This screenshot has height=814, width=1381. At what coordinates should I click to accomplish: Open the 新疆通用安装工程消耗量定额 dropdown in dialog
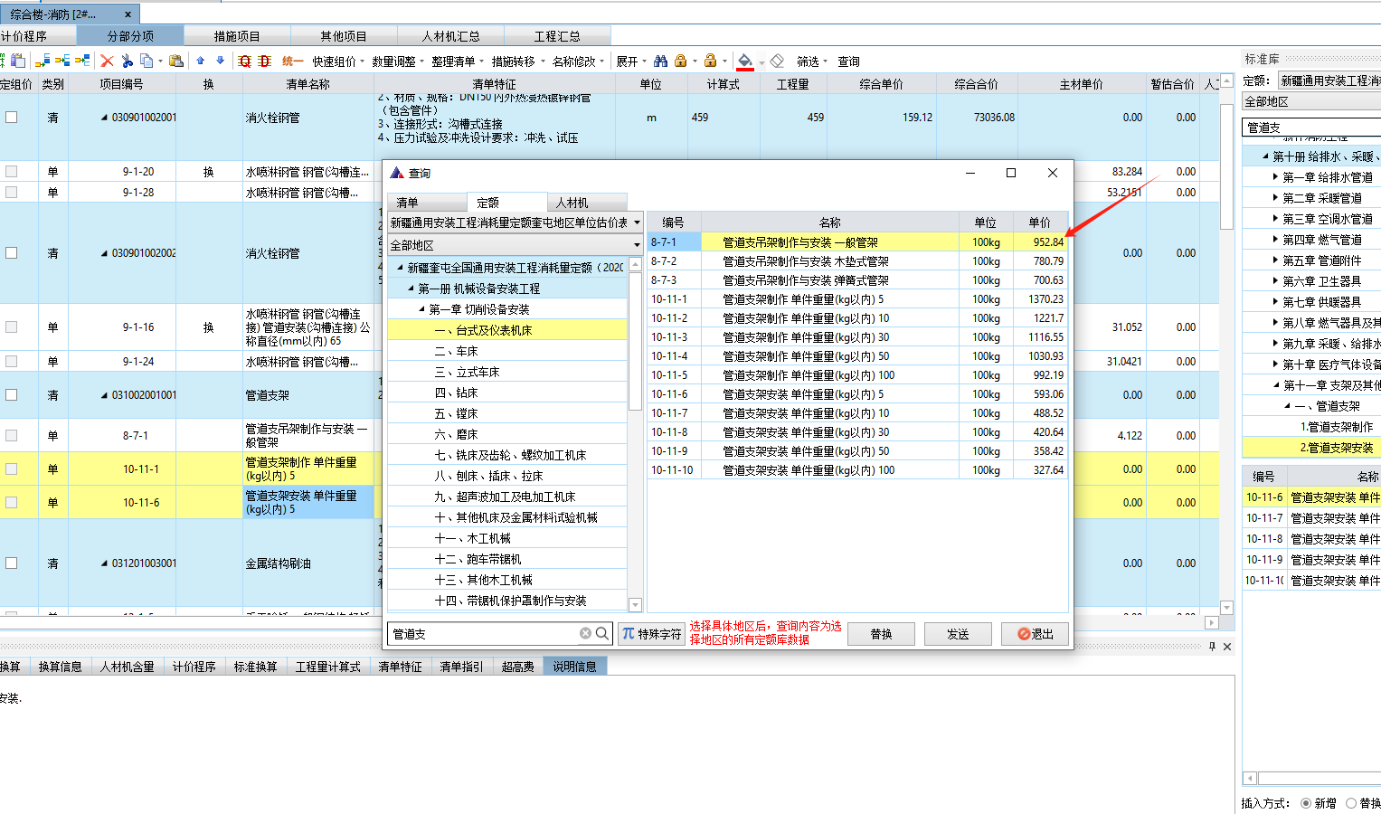637,222
